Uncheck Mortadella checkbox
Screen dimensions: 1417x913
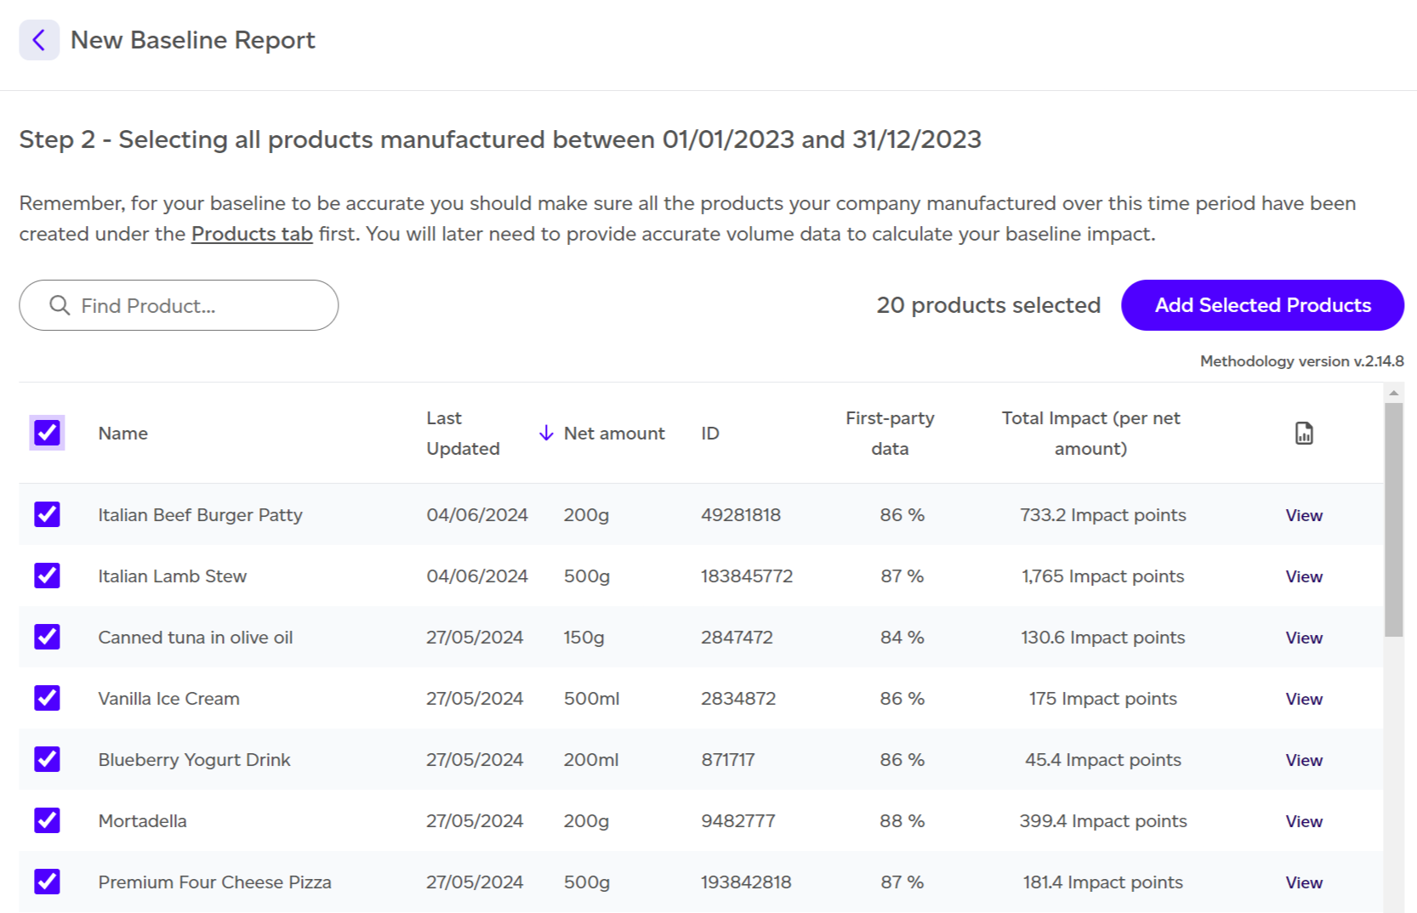47,820
